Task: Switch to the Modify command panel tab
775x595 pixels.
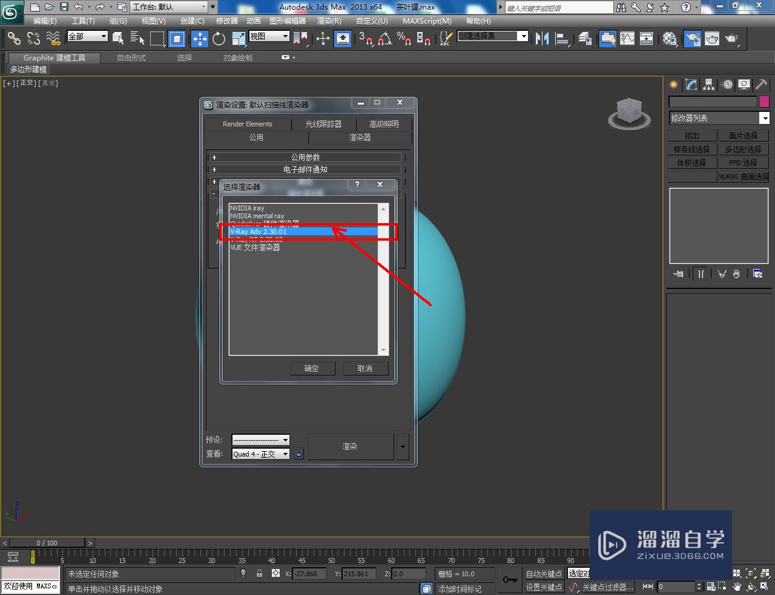Action: click(x=691, y=85)
